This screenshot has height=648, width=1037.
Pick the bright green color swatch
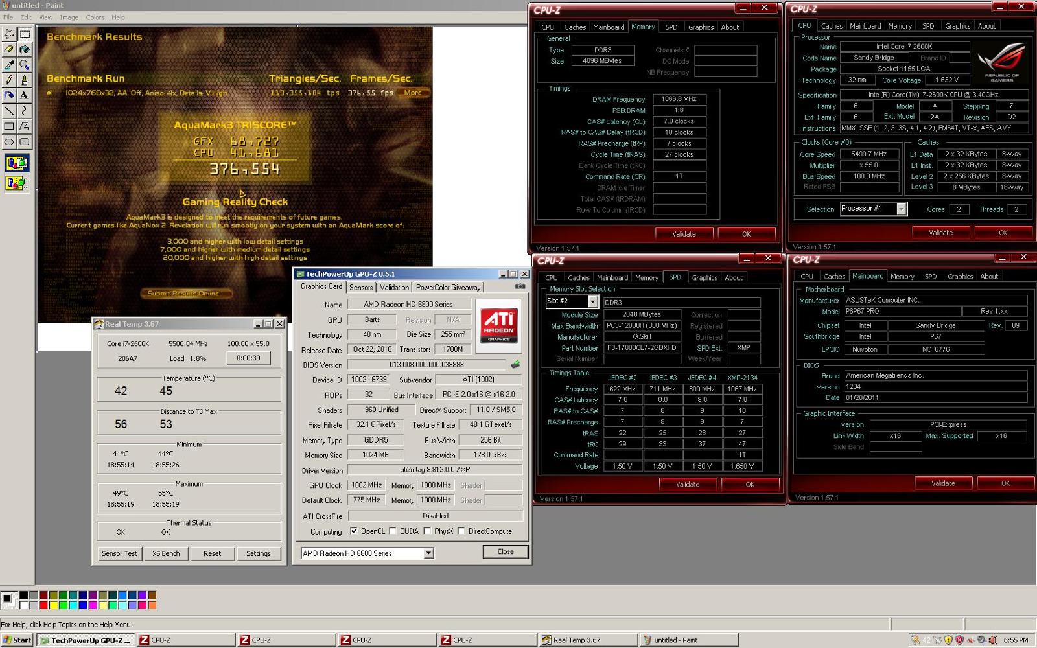pyautogui.click(x=64, y=605)
